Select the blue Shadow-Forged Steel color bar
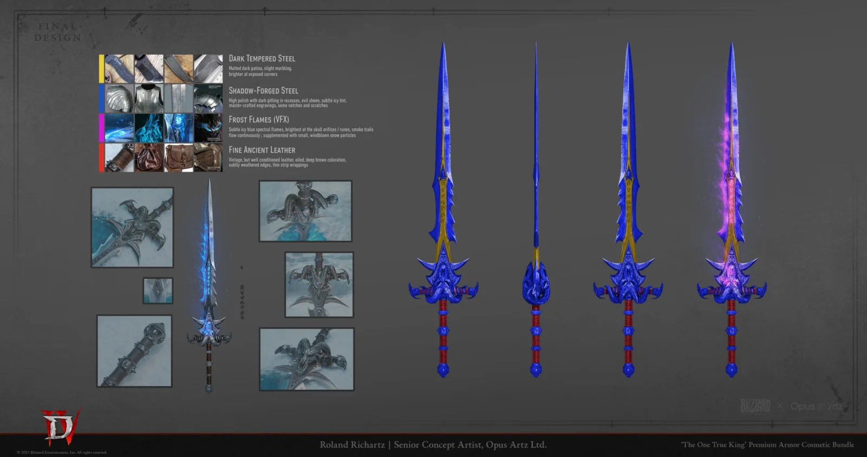 coord(101,98)
